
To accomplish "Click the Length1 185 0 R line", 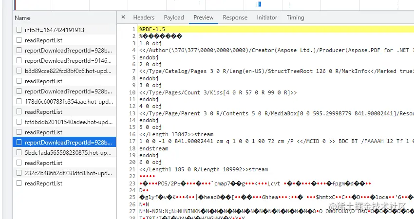I will point(204,169).
